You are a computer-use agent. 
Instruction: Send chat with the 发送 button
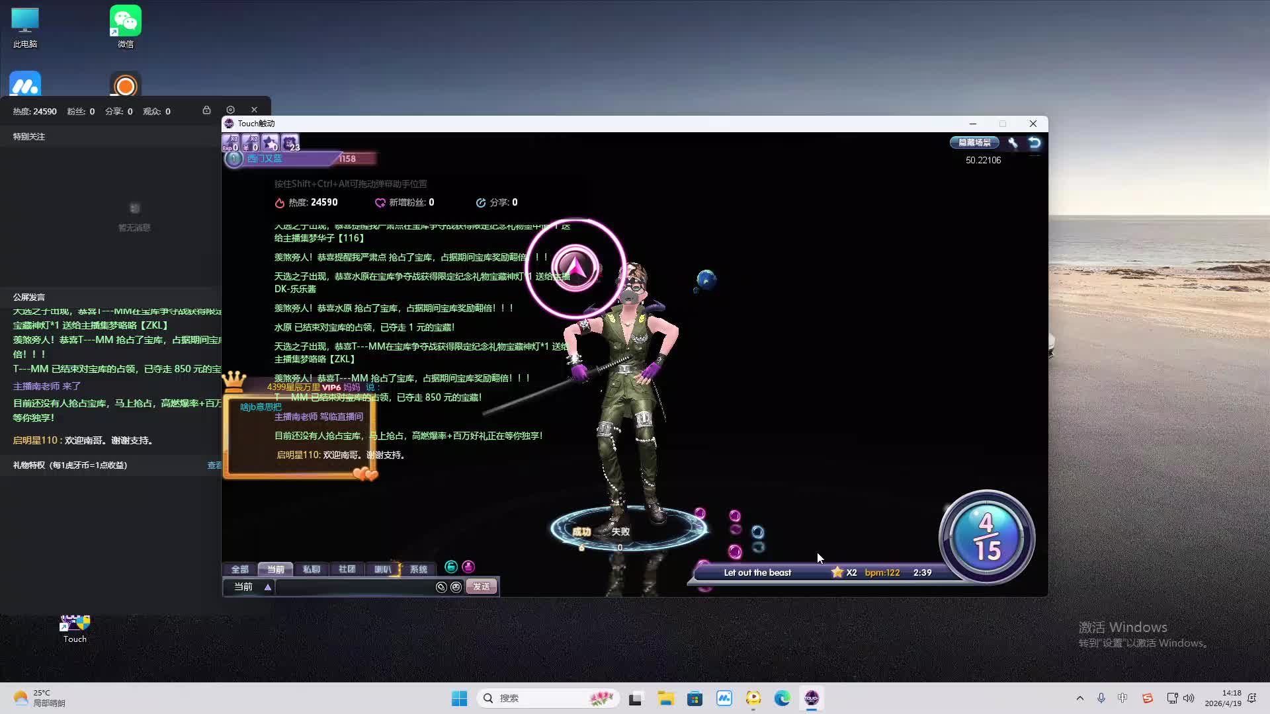[482, 587]
